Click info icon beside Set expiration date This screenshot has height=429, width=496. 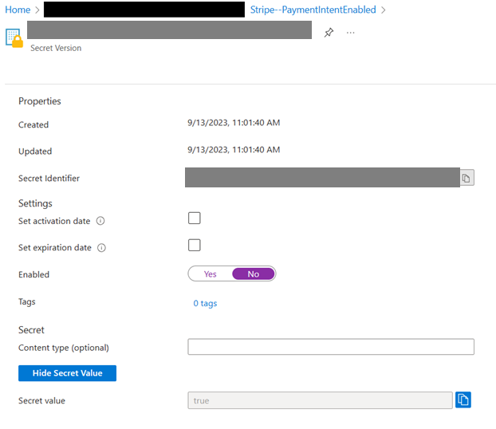pos(102,248)
